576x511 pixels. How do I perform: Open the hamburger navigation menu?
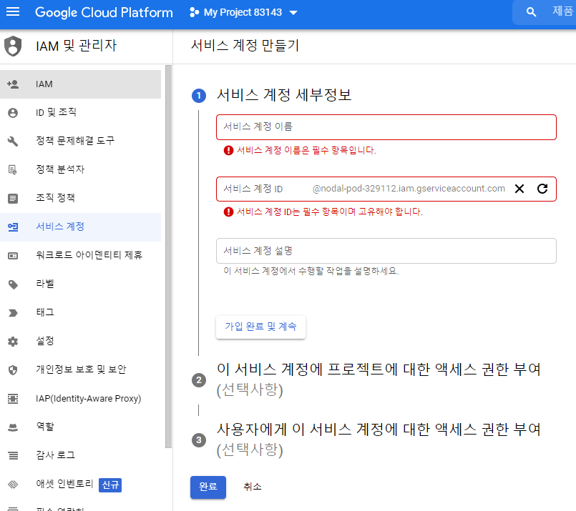point(13,11)
